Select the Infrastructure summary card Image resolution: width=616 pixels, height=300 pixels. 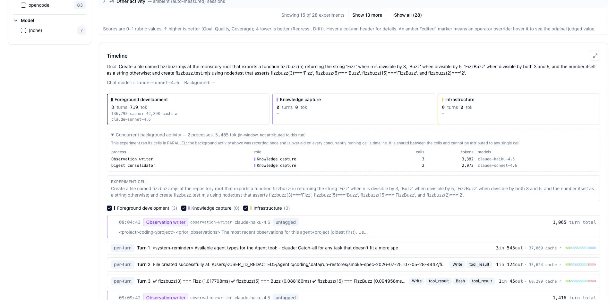pyautogui.click(x=519, y=109)
